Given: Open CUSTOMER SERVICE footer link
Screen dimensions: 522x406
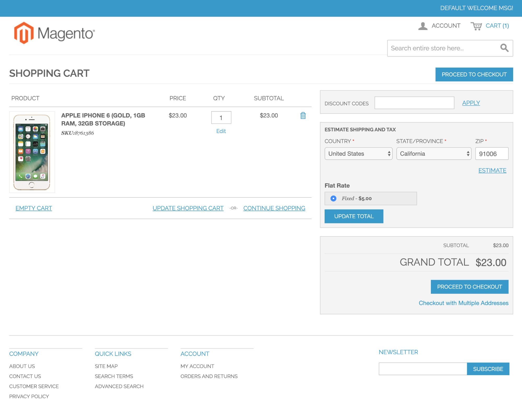Looking at the screenshot, I should click(x=34, y=386).
